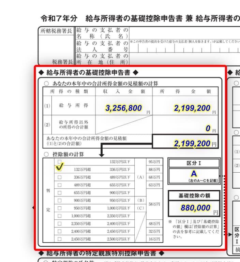This screenshot has width=240, height=262.
Task: Click the diamond before 給与所得者の基礎控除申告書 title
Action: tap(42, 72)
